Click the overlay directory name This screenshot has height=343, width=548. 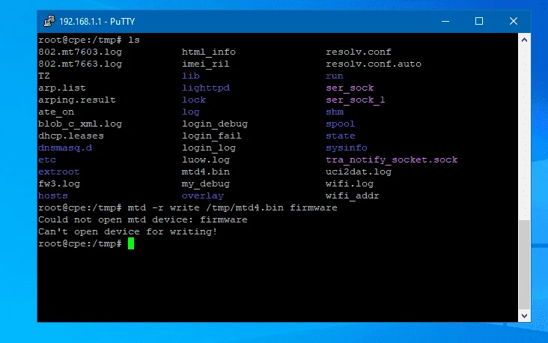203,195
